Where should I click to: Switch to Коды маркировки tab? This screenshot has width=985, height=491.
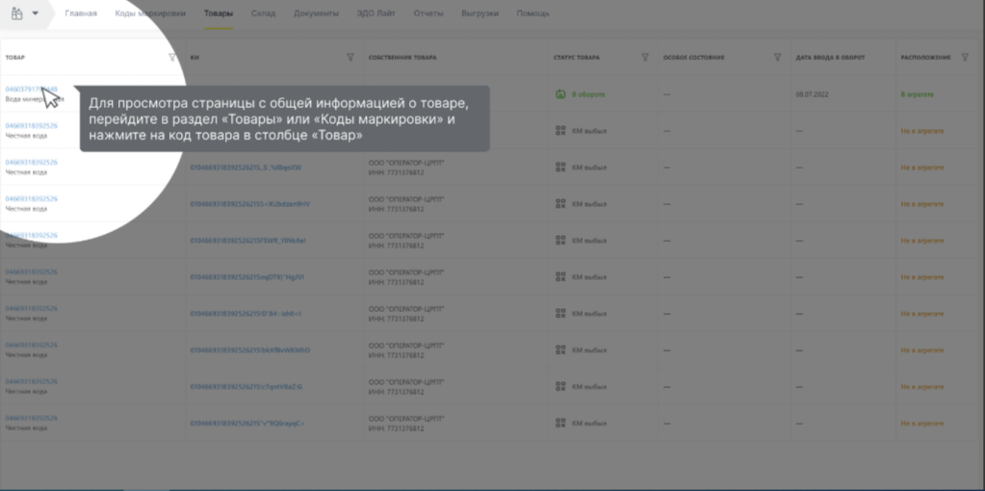coord(150,13)
